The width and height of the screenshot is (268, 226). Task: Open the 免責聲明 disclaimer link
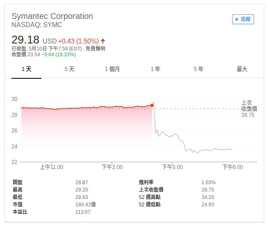tap(95, 48)
